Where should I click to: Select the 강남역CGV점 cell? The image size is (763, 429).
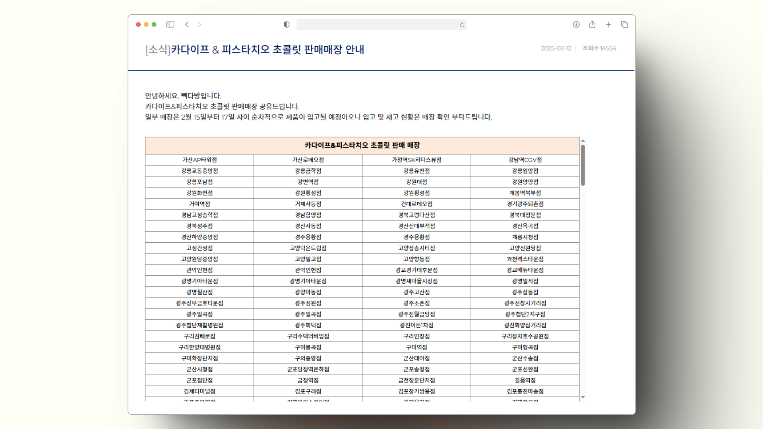[x=525, y=160]
